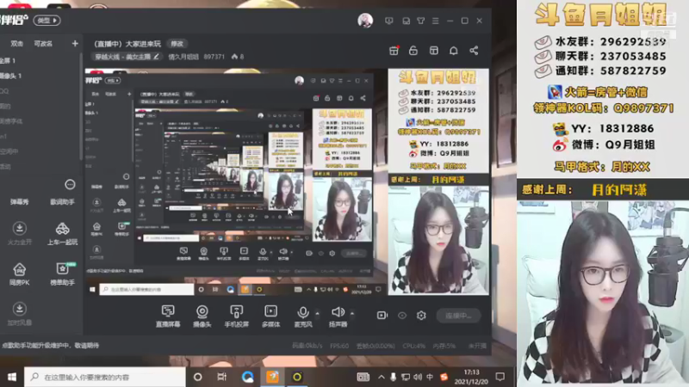Click the room ID 897371
Viewport: 689px width, 387px height.
tap(214, 57)
